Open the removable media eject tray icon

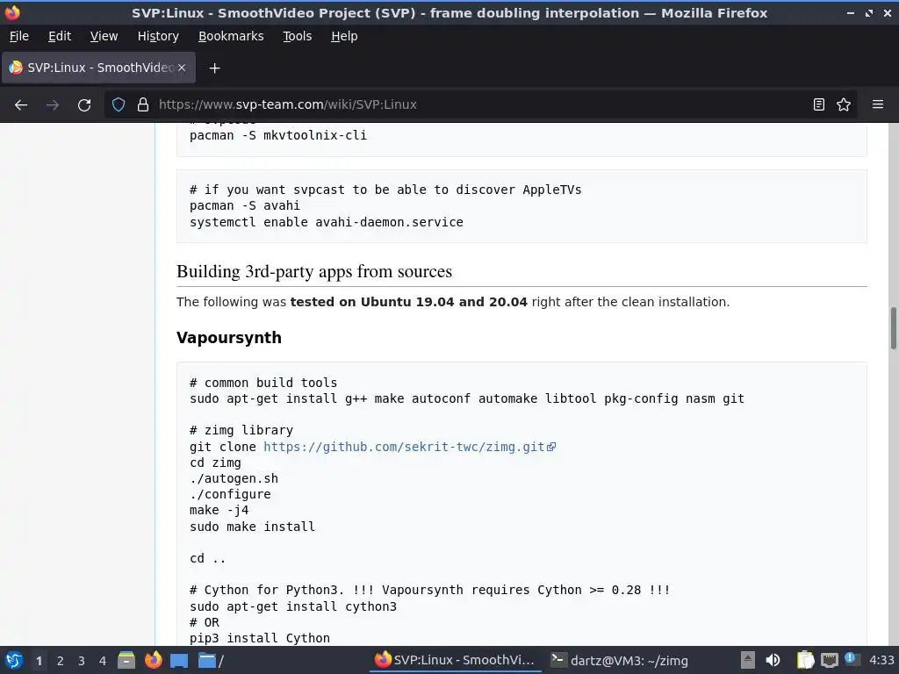tap(747, 660)
